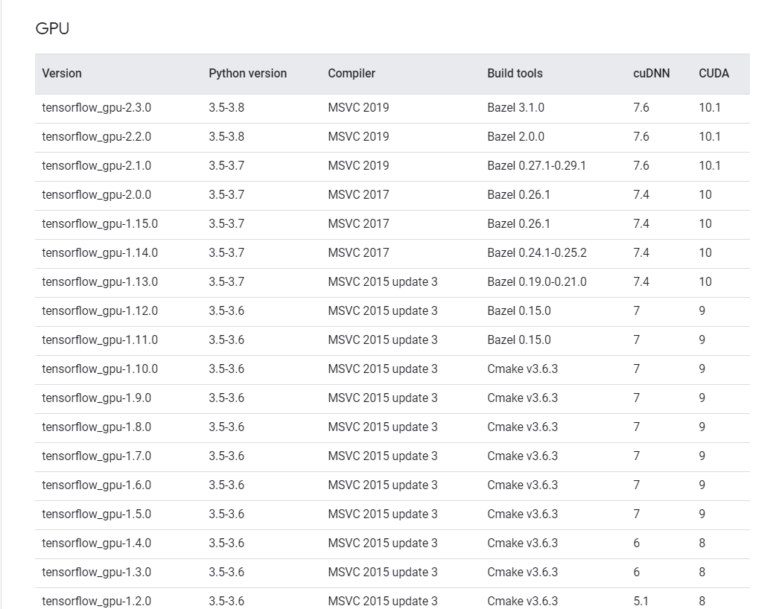782x609 pixels.
Task: Click MSVC 2019 in the 2.3.0 row
Action: click(x=358, y=108)
